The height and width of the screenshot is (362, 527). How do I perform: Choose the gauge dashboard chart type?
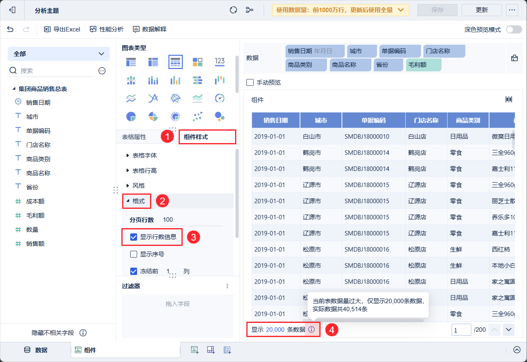[220, 98]
